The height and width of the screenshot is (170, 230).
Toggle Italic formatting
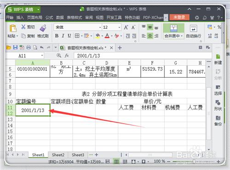tap(63, 36)
